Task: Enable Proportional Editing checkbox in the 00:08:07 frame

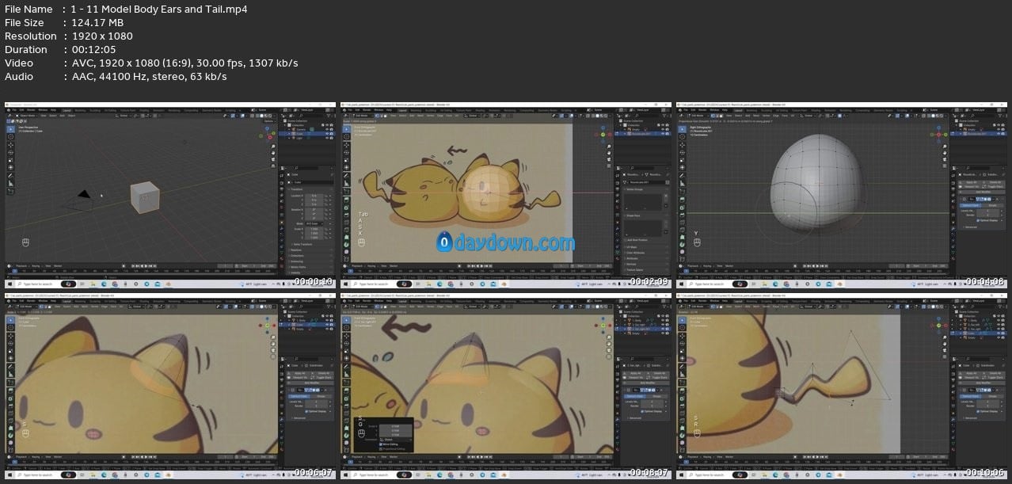Action: [381, 448]
